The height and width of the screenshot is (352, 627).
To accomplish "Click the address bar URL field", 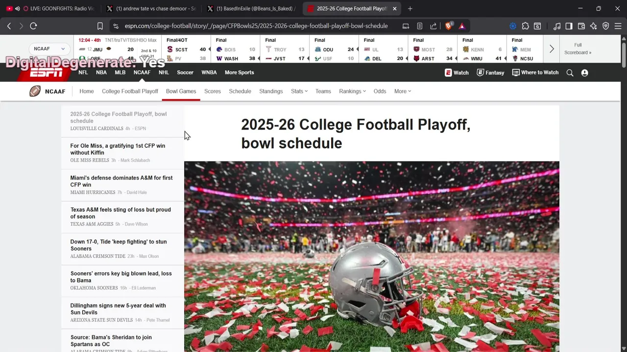I will pyautogui.click(x=256, y=26).
